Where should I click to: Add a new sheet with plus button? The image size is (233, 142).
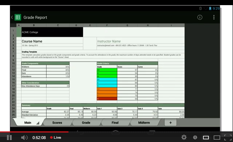coord(170,123)
